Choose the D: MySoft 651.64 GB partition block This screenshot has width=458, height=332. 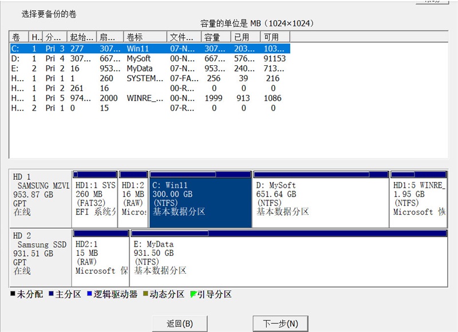click(321, 199)
